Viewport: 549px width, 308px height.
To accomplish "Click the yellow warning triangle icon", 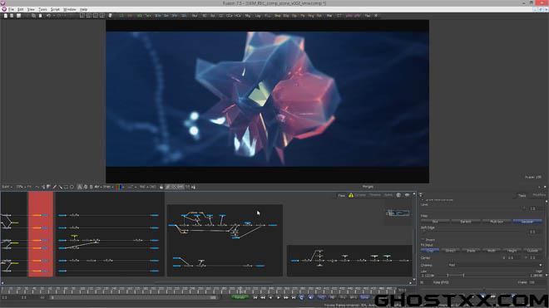I will point(351,195).
